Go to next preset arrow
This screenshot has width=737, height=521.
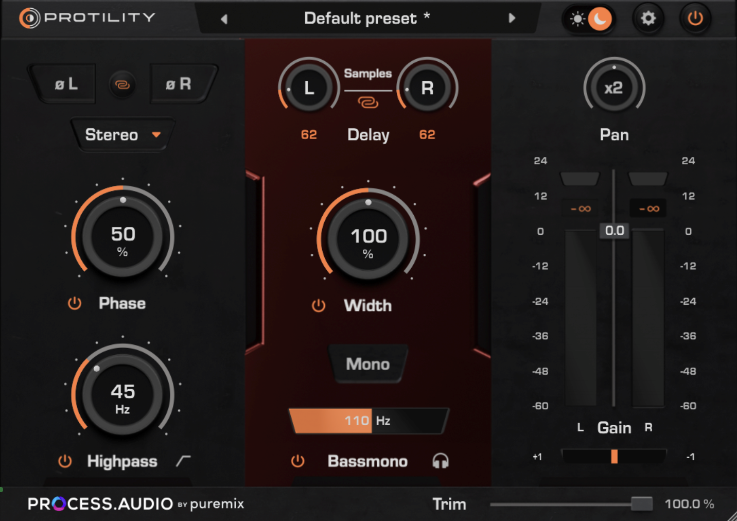click(x=512, y=19)
